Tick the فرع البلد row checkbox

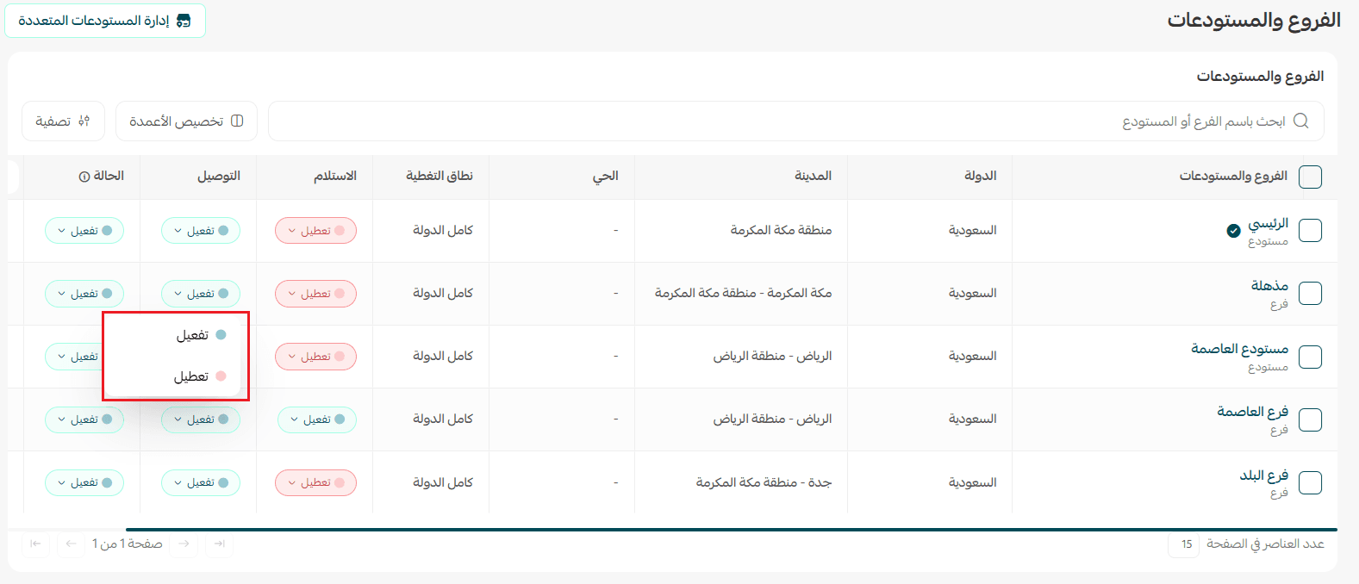(x=1310, y=482)
